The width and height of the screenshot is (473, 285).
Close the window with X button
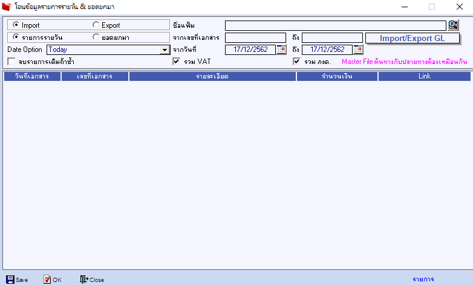click(460, 7)
